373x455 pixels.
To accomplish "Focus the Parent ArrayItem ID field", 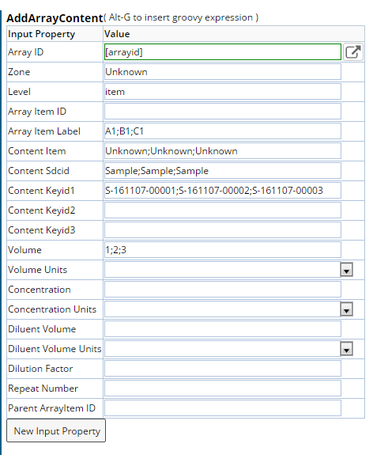I will [x=223, y=408].
